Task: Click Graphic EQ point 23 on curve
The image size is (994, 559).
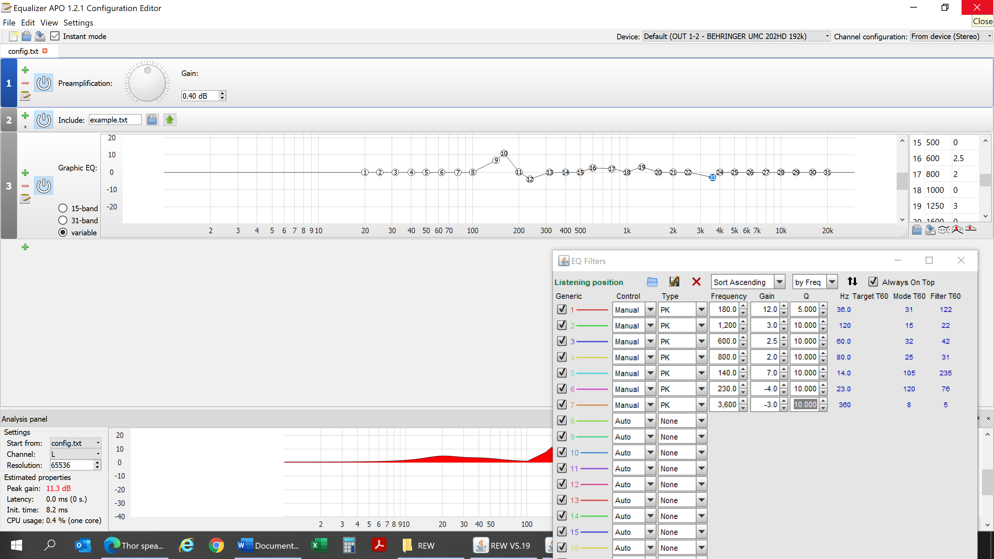Action: 712,177
